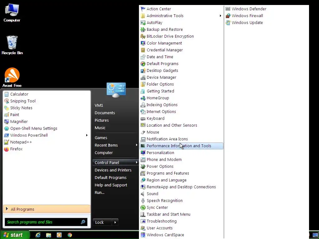Open Windows Media Player taskbar icon
The image size is (319, 239).
point(59,235)
